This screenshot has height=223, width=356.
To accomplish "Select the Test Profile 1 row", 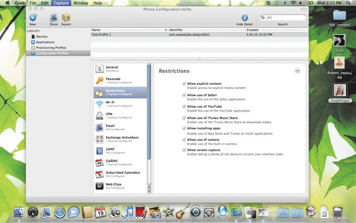I will pos(200,35).
